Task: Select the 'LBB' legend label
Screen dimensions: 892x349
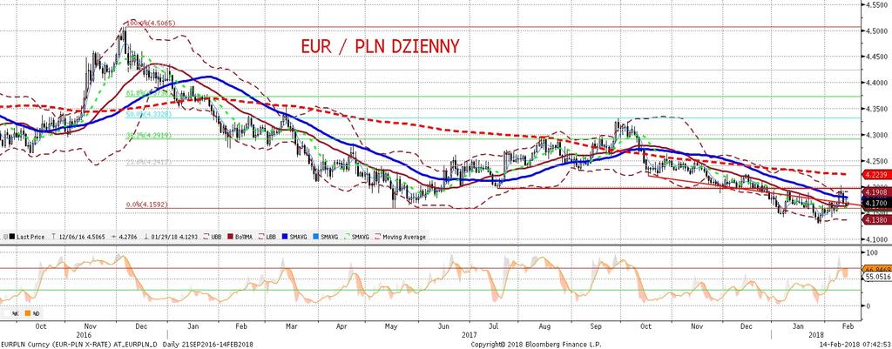Action: tap(271, 237)
